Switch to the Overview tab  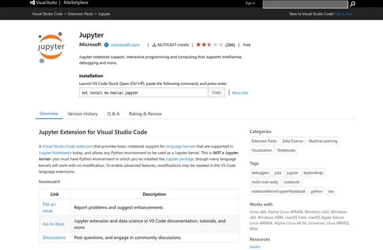pyautogui.click(x=49, y=113)
